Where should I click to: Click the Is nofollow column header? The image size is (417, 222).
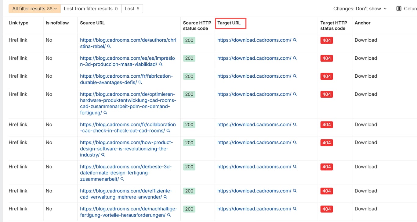click(x=57, y=23)
